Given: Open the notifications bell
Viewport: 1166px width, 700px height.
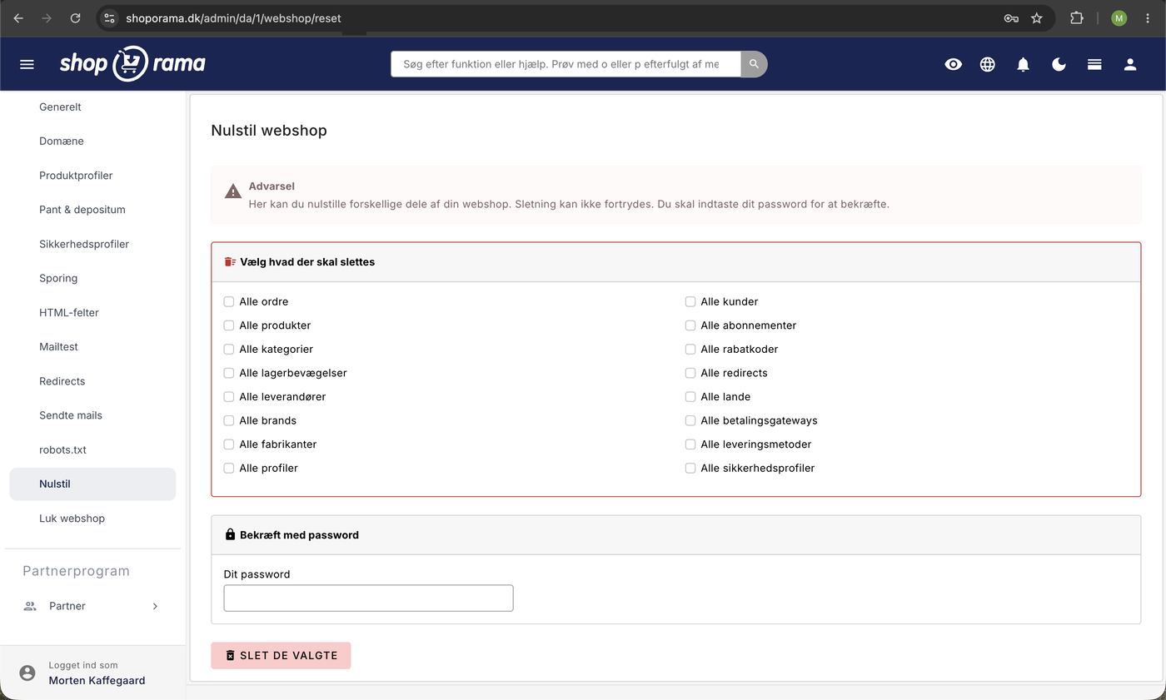Looking at the screenshot, I should point(1024,64).
